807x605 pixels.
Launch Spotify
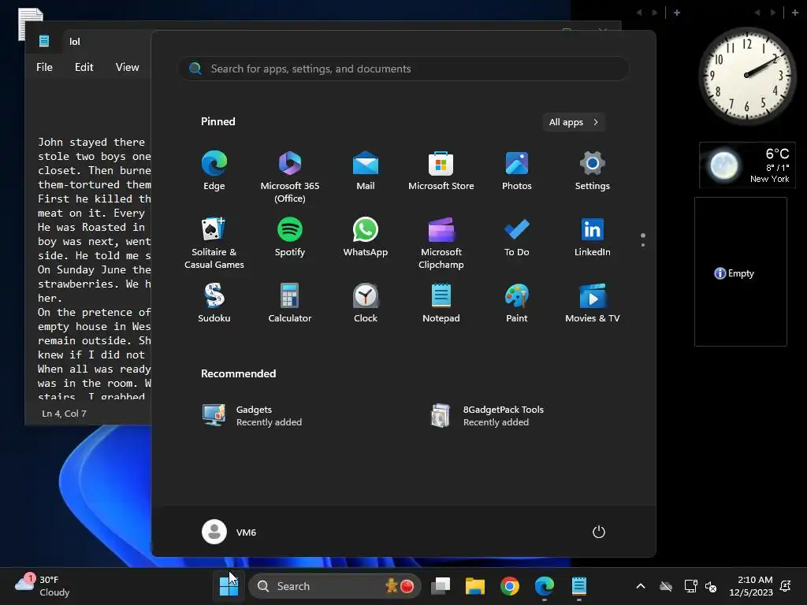(290, 236)
